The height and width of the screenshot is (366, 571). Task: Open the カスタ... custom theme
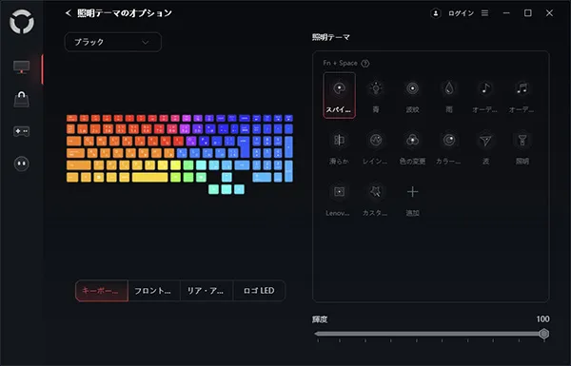tap(376, 200)
